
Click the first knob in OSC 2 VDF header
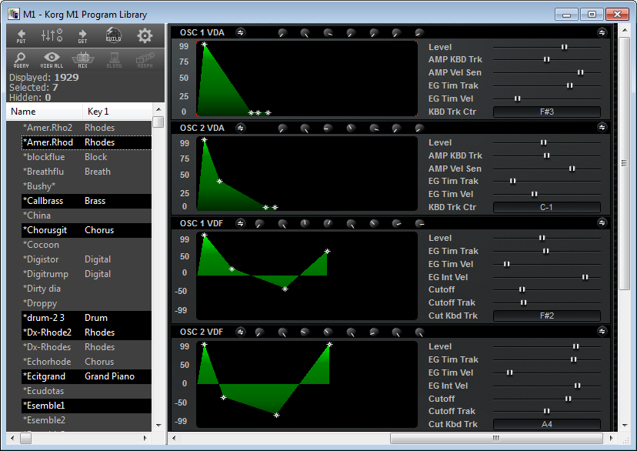(259, 332)
